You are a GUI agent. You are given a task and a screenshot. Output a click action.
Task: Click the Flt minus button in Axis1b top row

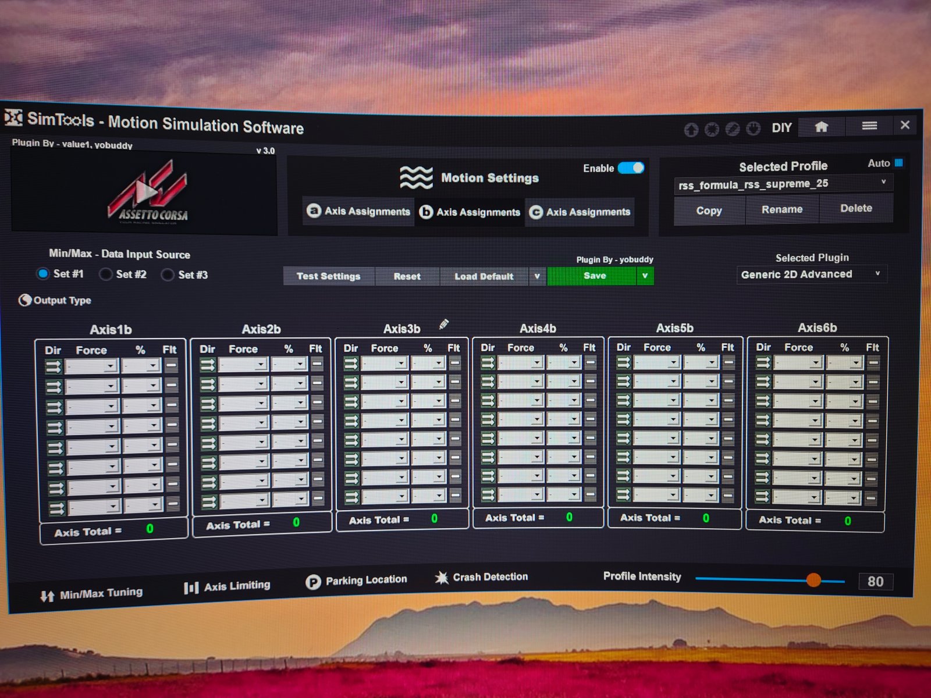tap(172, 365)
